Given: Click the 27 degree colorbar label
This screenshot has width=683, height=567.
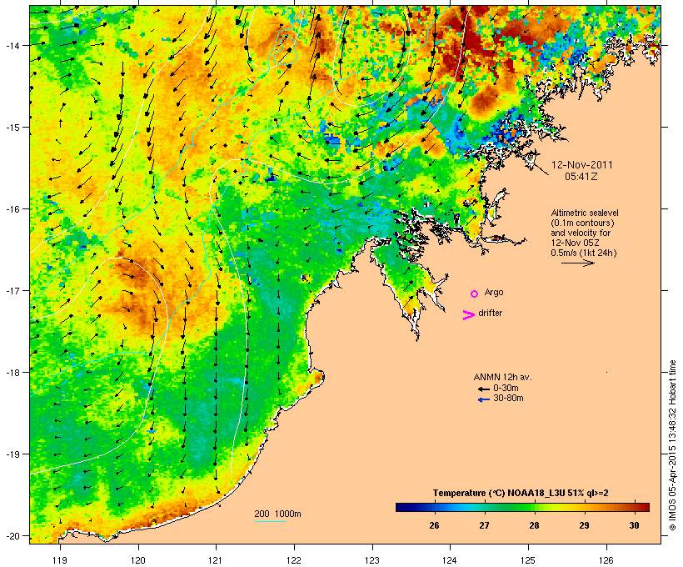Looking at the screenshot, I should [485, 525].
